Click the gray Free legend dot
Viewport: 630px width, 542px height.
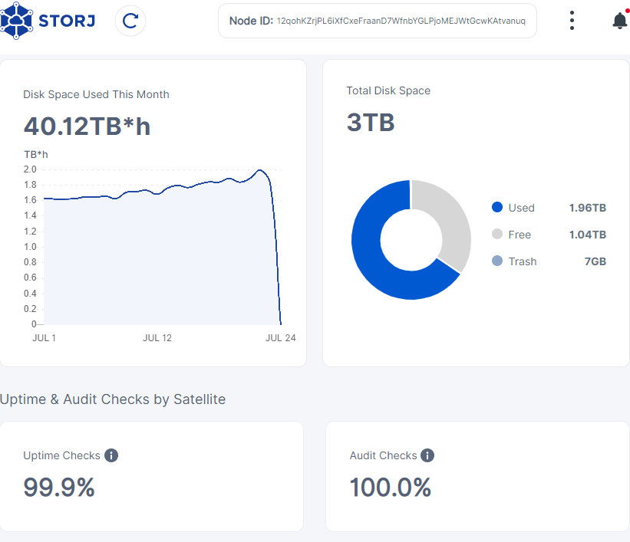click(x=496, y=235)
